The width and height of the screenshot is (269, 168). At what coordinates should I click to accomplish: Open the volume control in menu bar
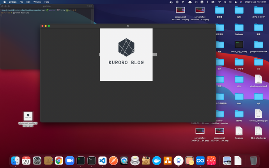[x=230, y=2]
